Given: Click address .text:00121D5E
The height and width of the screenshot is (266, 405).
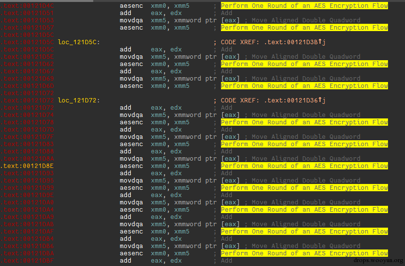Looking at the screenshot, I should (x=27, y=57).
